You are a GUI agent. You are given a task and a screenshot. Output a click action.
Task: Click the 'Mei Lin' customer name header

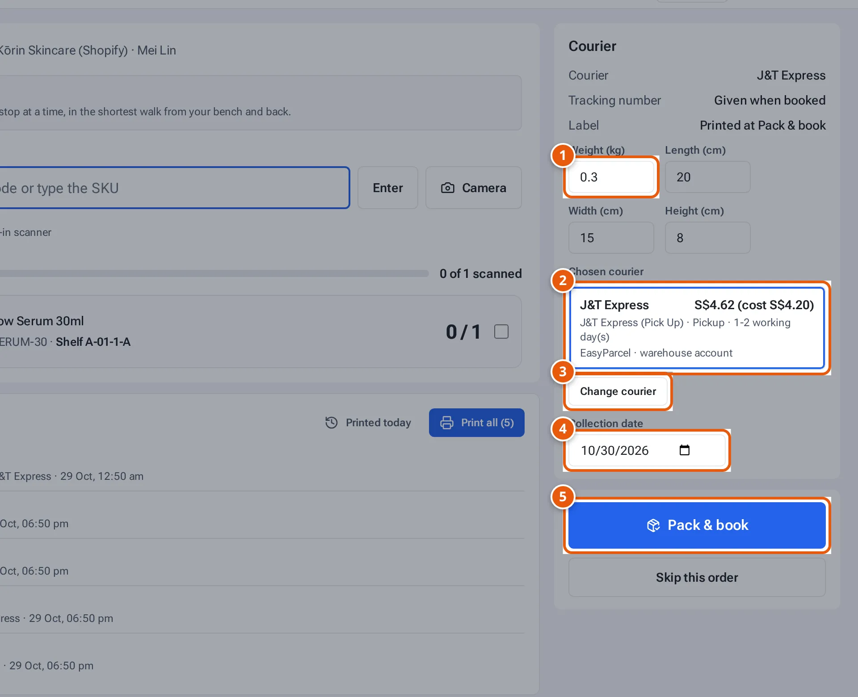156,50
